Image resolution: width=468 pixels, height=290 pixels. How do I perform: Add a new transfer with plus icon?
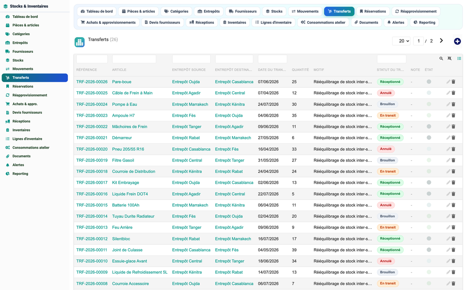457,41
